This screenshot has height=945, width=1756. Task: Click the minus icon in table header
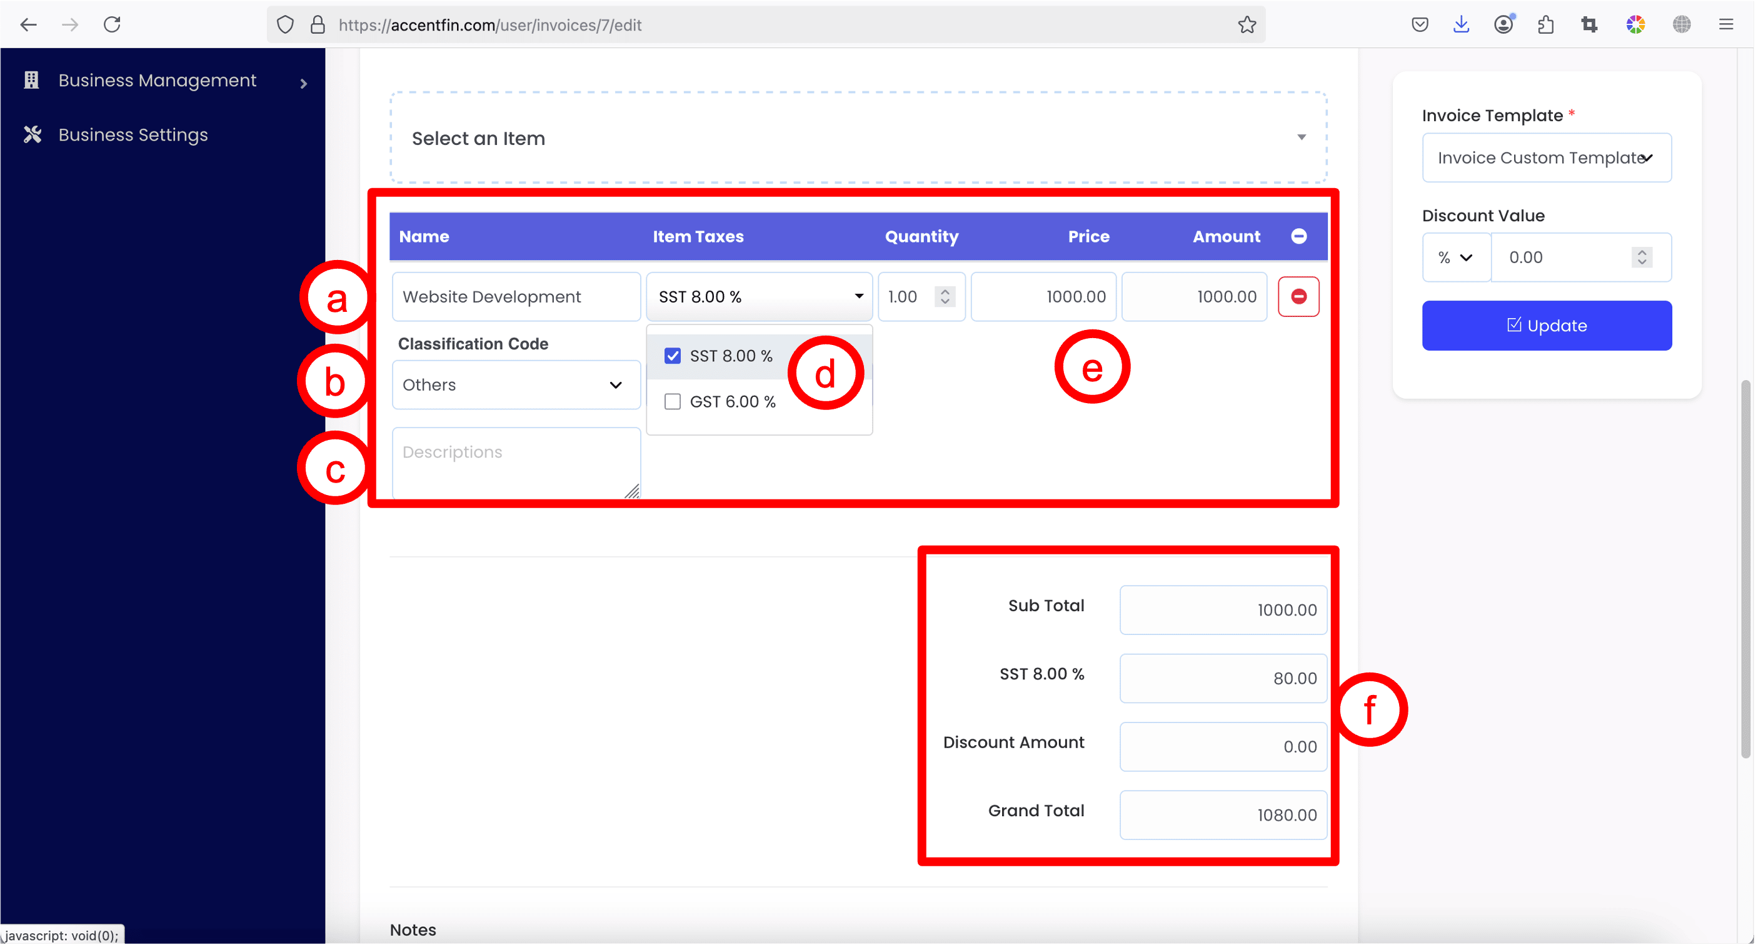click(1298, 236)
